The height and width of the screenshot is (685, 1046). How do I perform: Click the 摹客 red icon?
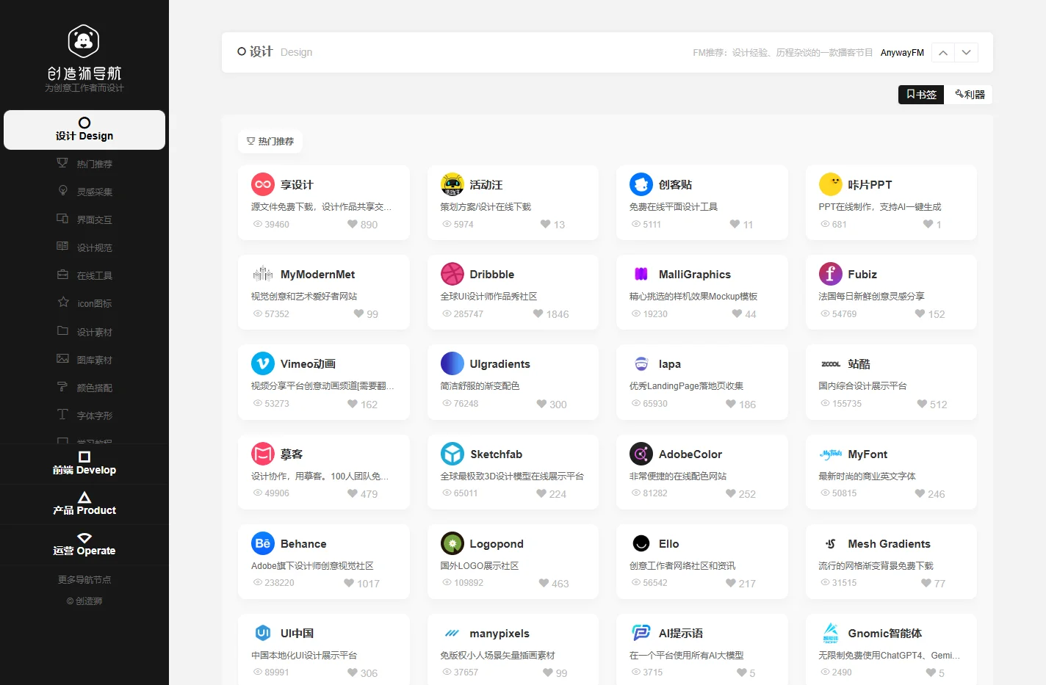pos(263,454)
